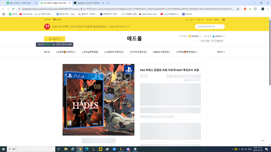
Task: Click the speaker volume tray icon
Action: click(x=246, y=149)
